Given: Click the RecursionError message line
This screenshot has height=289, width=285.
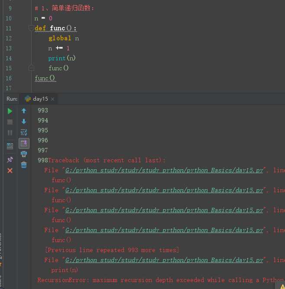Looking at the screenshot, I should click(161, 280).
